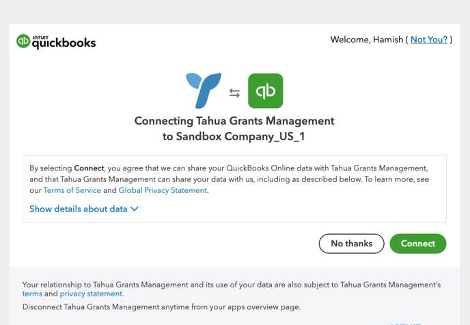Click the Connecting Tahua Grants Management heading
Screen dimensions: 470x325
pos(234,121)
